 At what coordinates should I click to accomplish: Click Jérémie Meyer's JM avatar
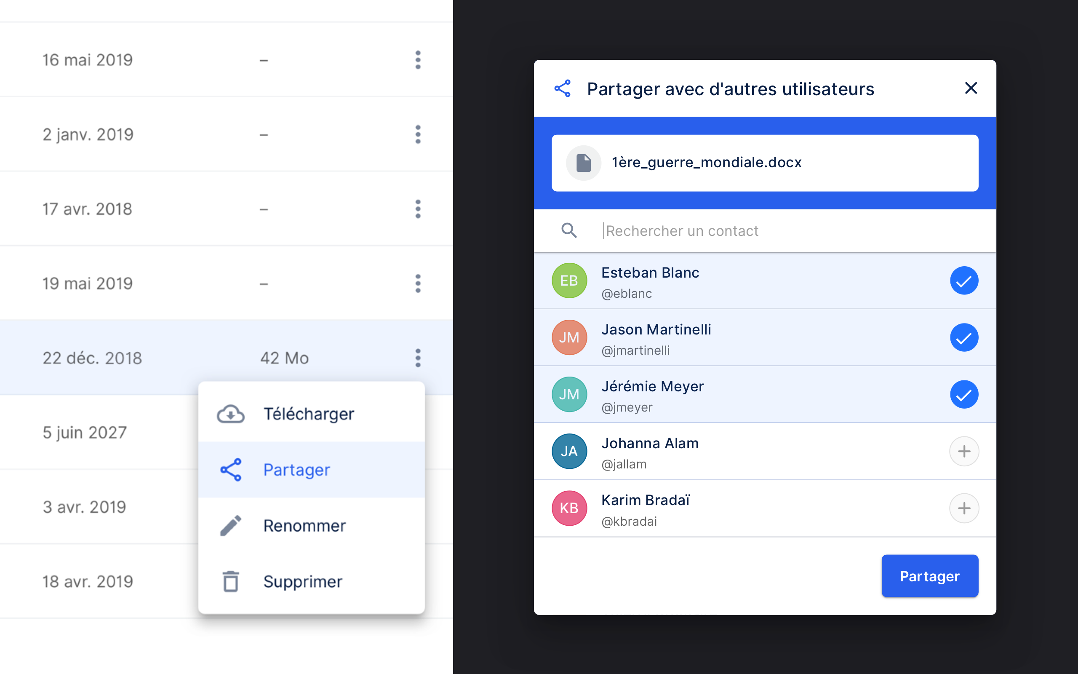(569, 394)
